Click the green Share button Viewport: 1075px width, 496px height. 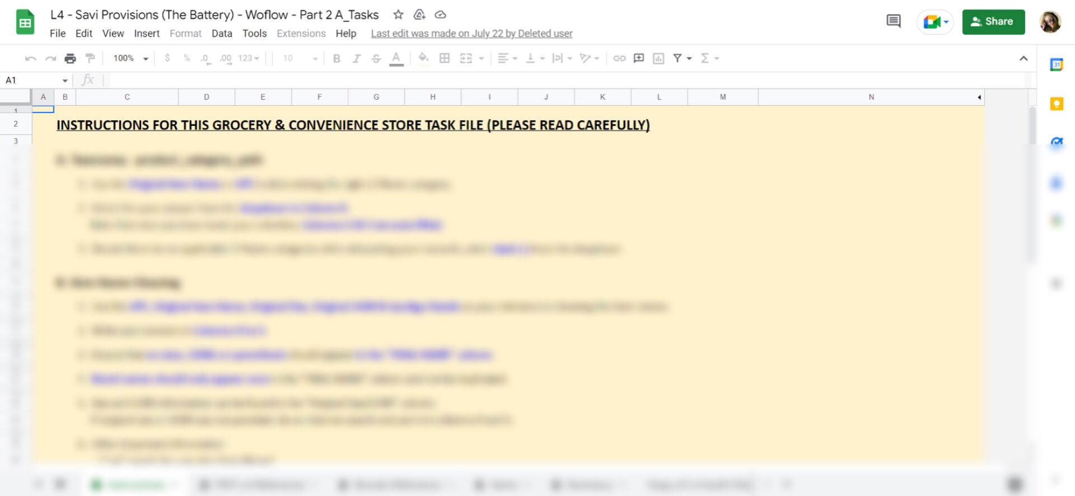click(993, 22)
